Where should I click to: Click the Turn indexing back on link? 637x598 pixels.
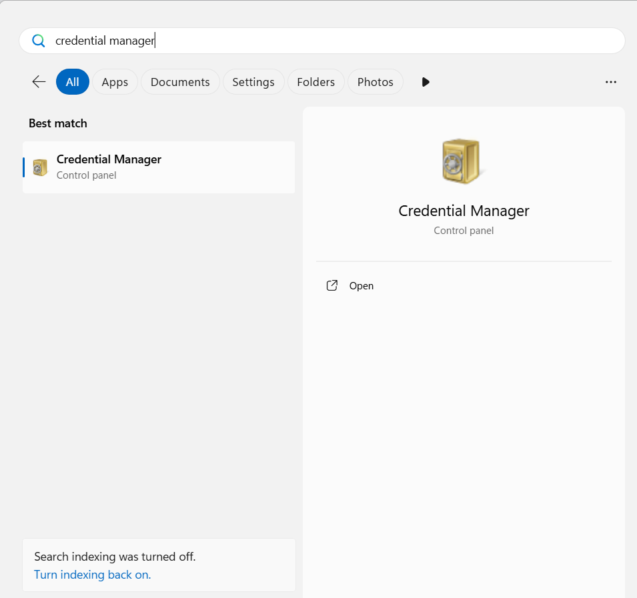point(92,575)
